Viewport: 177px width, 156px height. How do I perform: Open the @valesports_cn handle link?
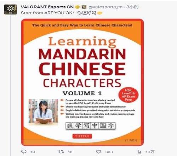point(105,7)
